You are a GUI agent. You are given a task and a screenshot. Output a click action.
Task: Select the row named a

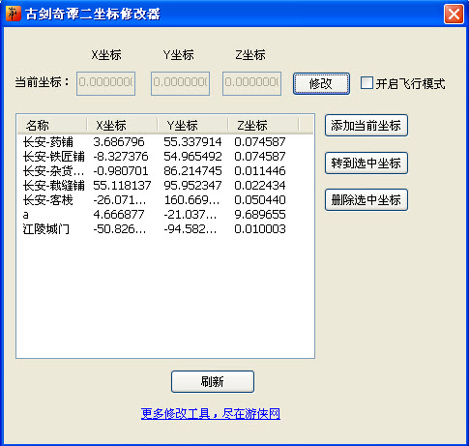(165, 215)
